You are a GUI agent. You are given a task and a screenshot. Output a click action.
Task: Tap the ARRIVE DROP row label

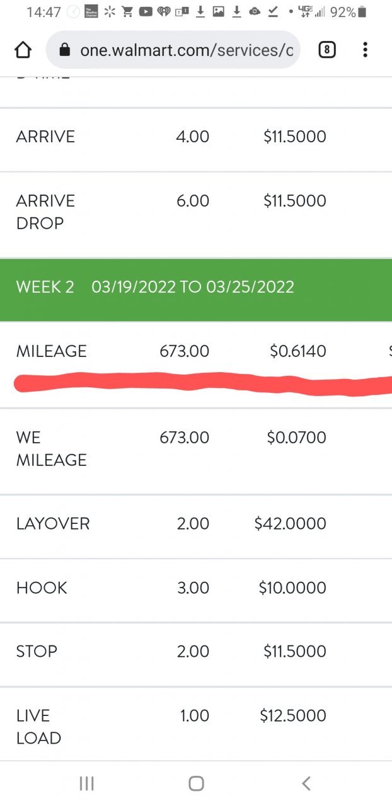click(45, 212)
